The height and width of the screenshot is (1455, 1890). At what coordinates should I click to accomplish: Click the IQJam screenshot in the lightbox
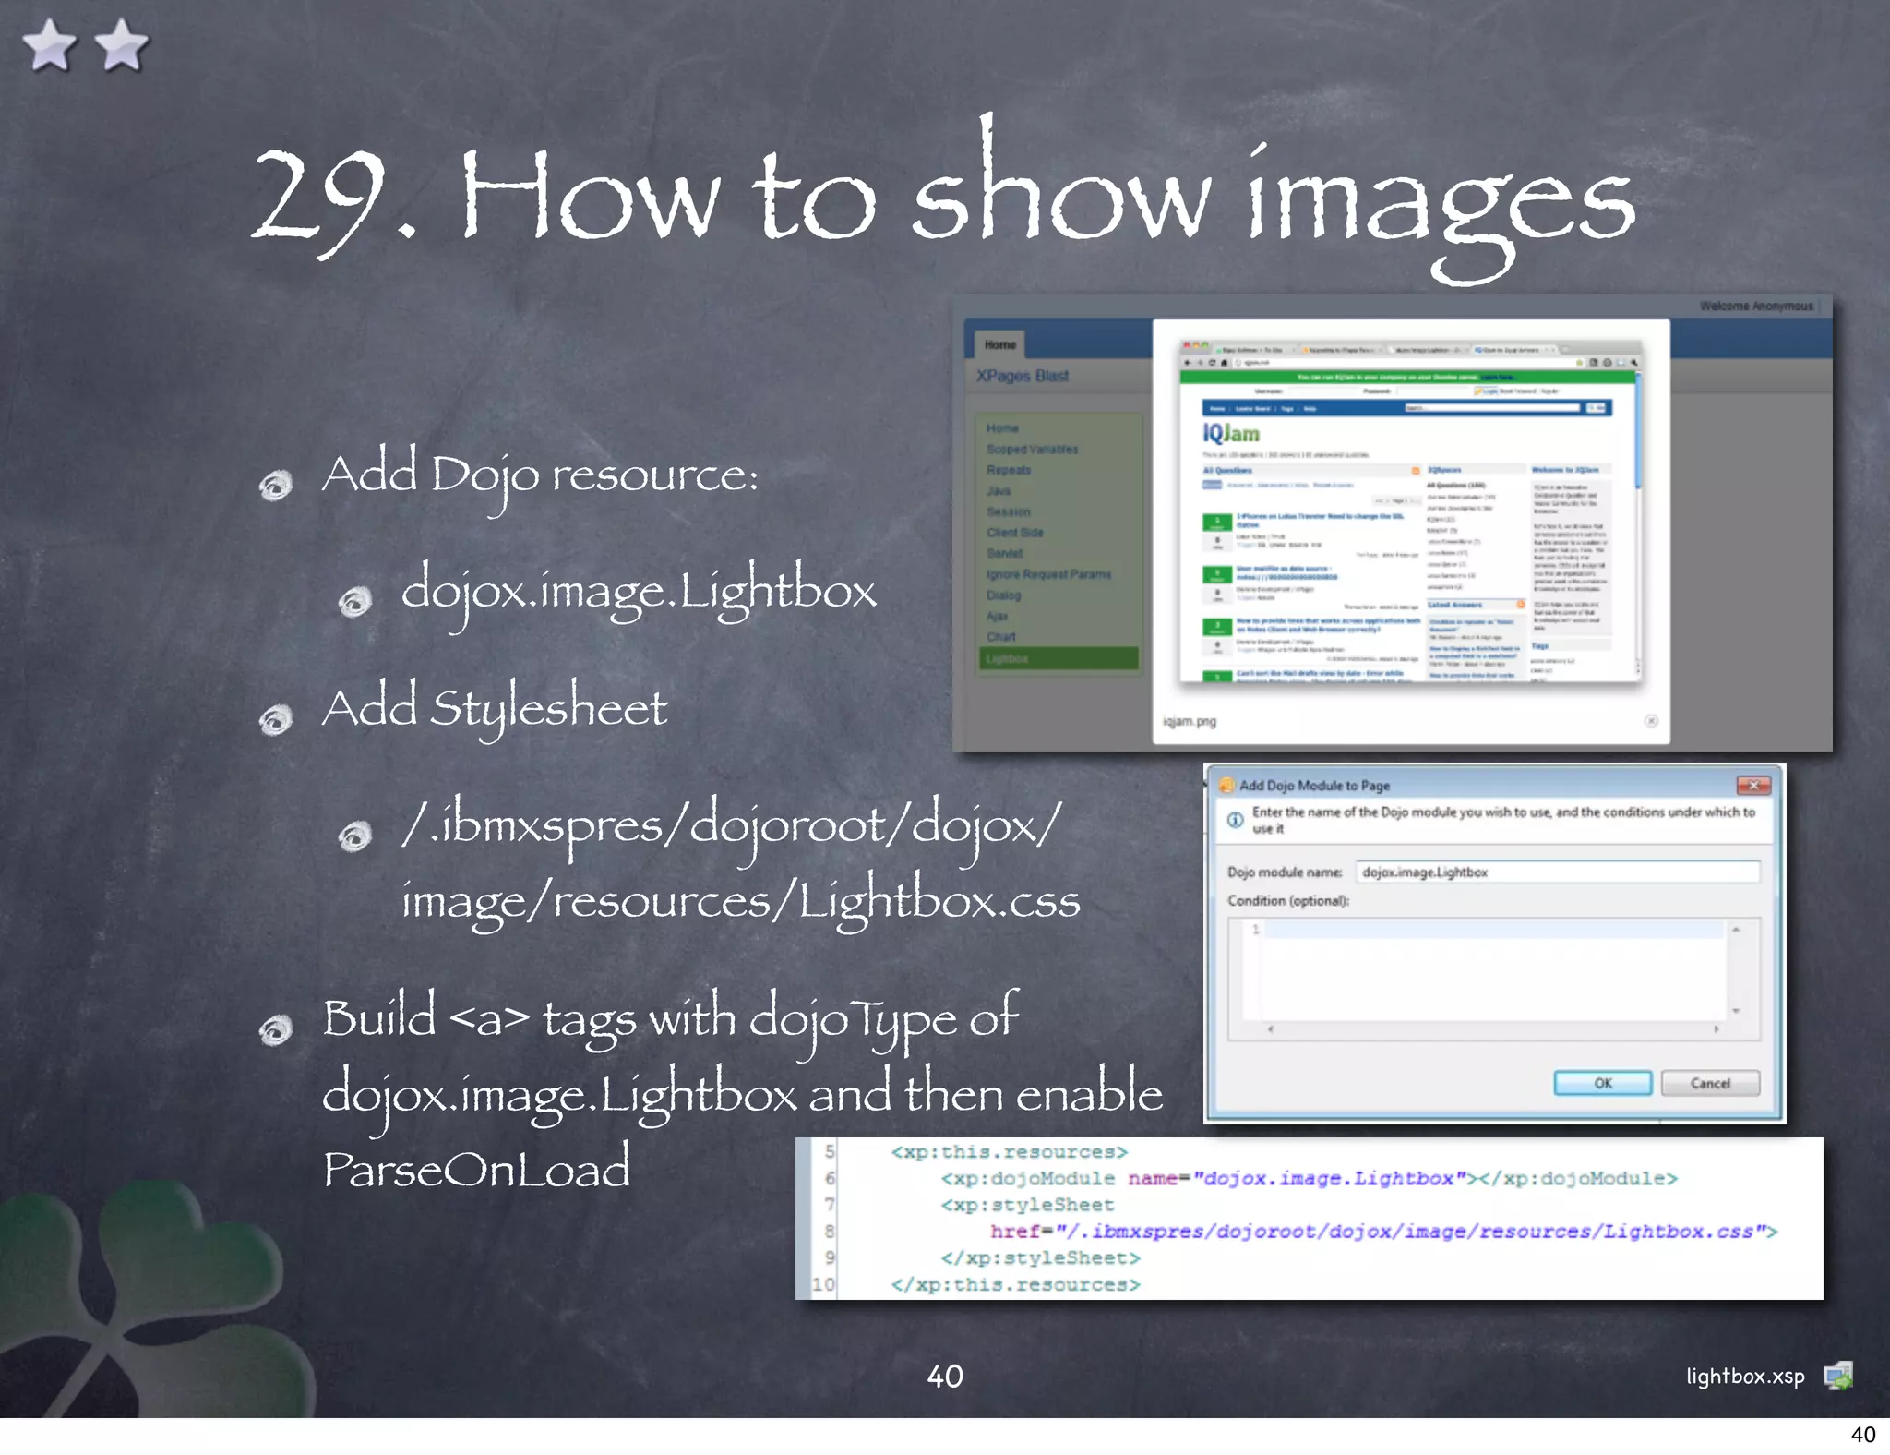[1410, 511]
